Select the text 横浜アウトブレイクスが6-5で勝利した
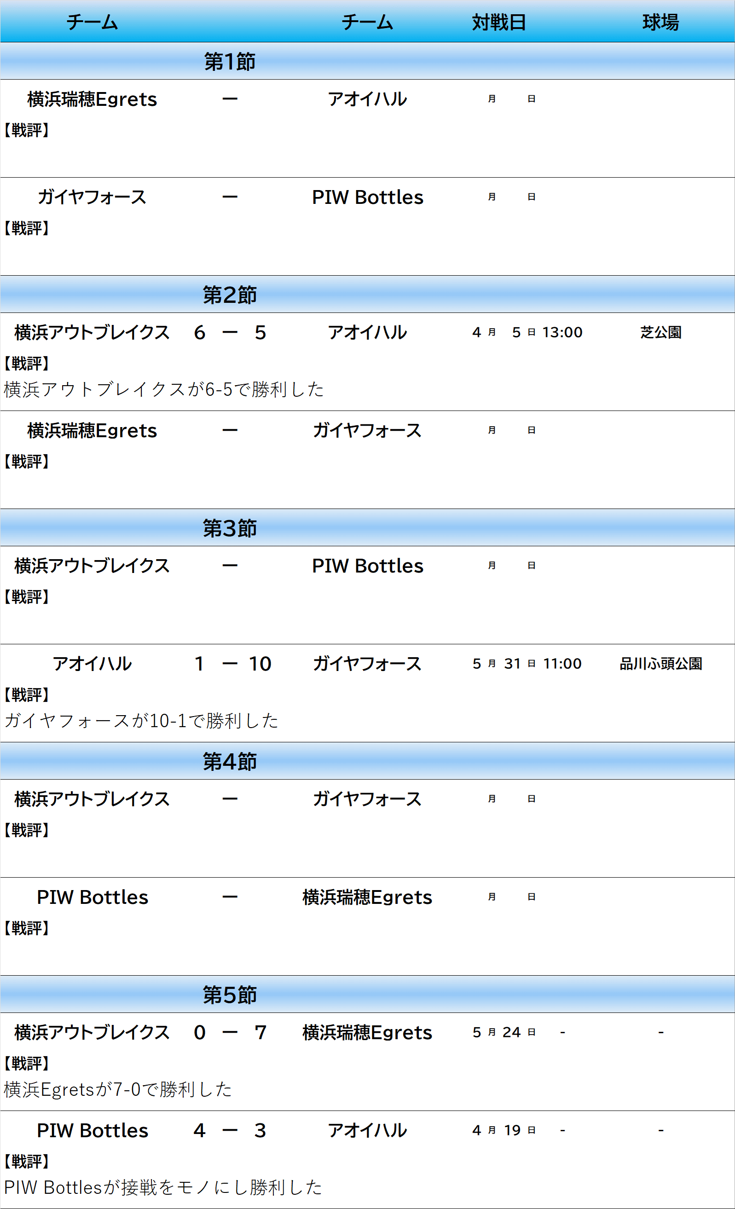The width and height of the screenshot is (735, 1209). pyautogui.click(x=164, y=389)
